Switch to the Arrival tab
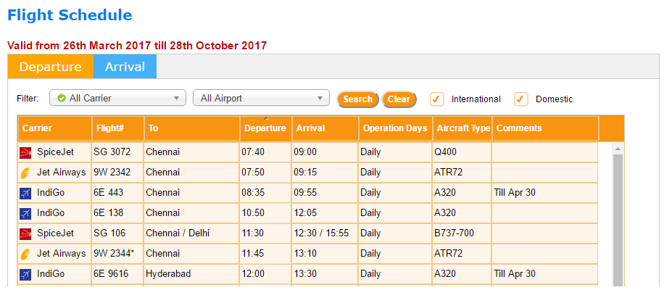 point(125,67)
